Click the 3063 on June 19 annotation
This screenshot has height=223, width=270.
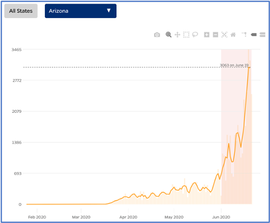[234, 65]
